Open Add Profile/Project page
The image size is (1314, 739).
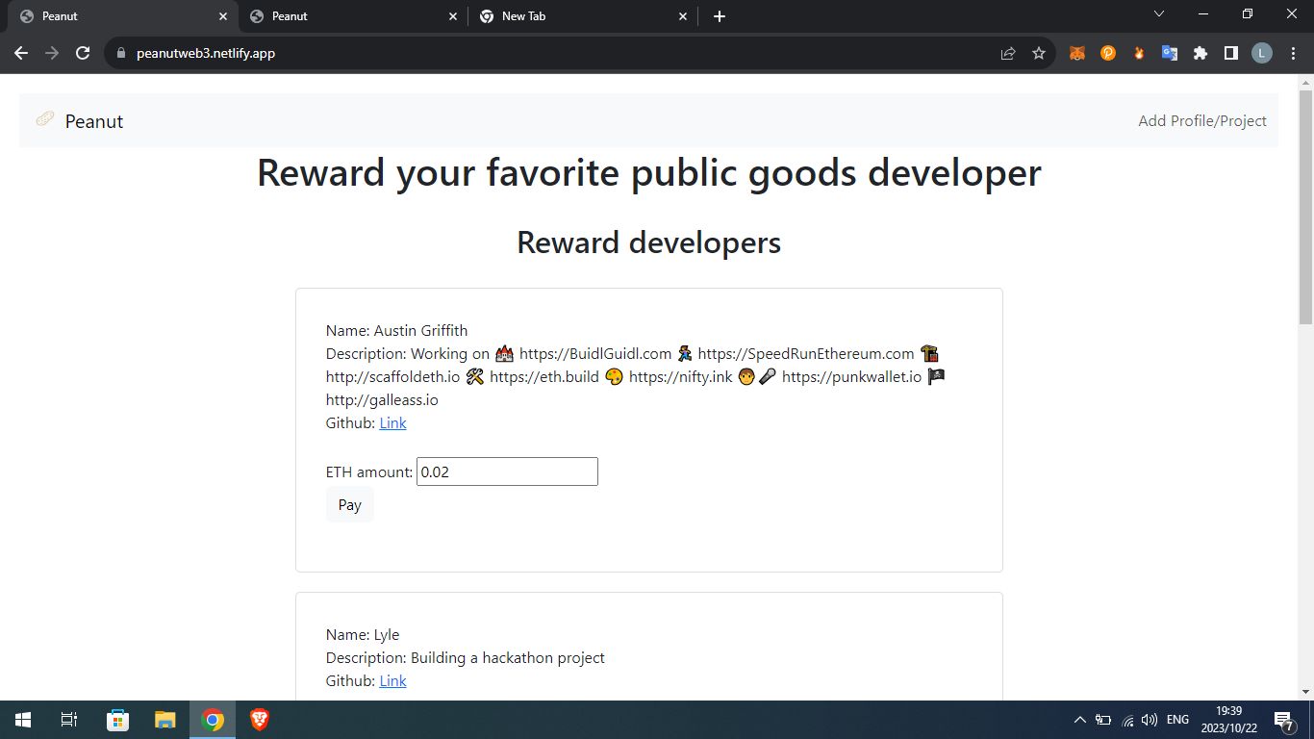coord(1202,120)
